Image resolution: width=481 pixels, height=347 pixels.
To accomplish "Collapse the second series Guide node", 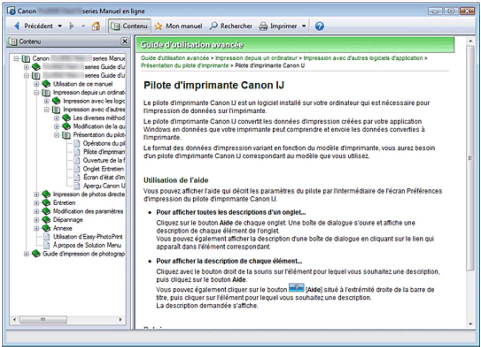I will tap(26, 76).
